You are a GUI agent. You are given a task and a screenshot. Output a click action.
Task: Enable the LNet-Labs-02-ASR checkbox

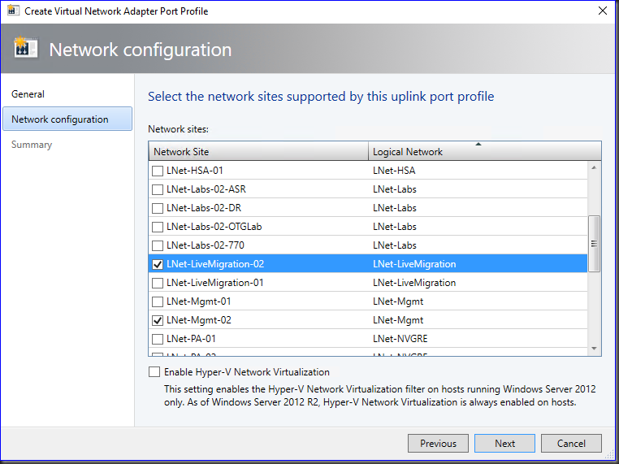[158, 189]
